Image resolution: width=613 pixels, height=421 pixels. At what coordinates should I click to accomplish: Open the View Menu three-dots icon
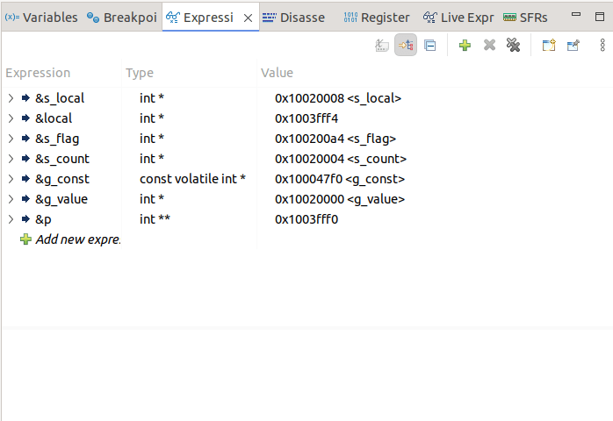602,46
